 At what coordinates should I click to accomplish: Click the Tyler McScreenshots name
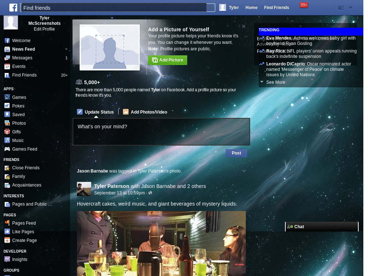coord(44,20)
